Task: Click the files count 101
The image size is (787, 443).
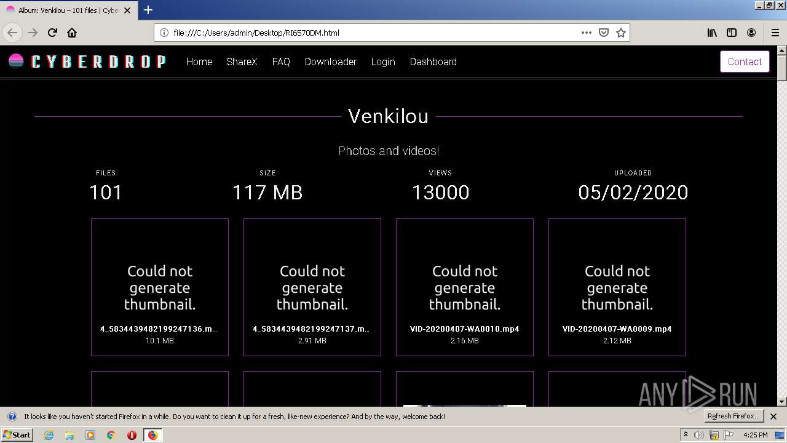Action: pyautogui.click(x=106, y=193)
